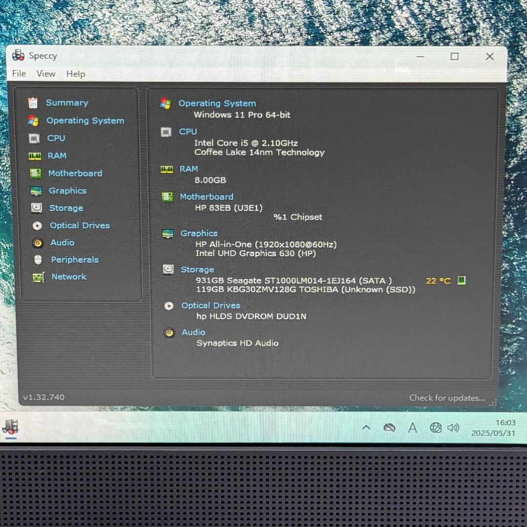Select Optical Drives in the sidebar
The height and width of the screenshot is (527, 527).
80,225
